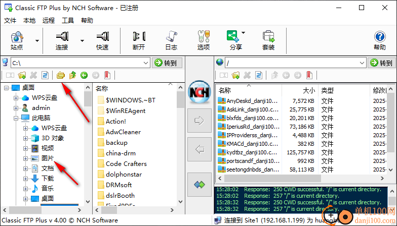This screenshot has width=397, height=226.
Task: Create a new remote folder
Action: point(235,75)
